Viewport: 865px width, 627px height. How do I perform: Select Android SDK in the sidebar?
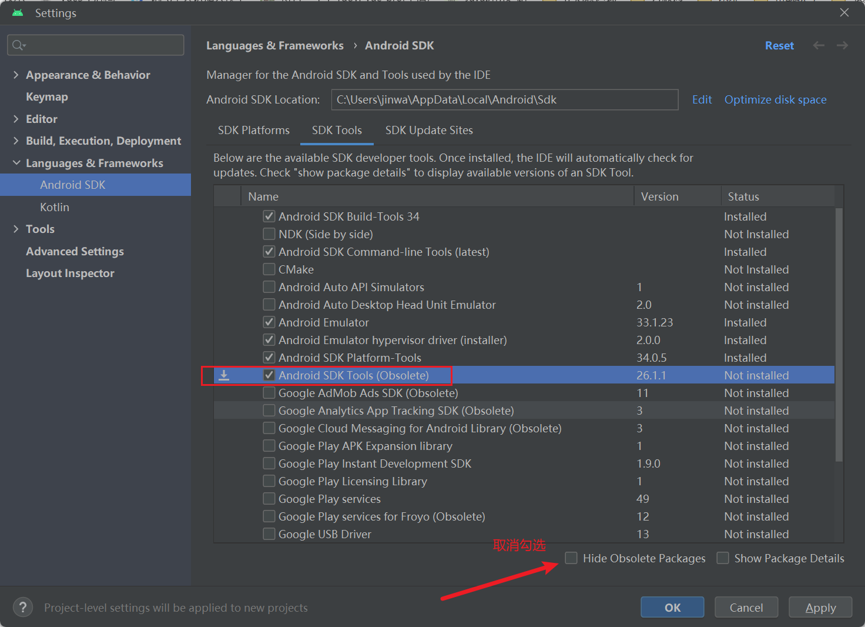pos(95,185)
